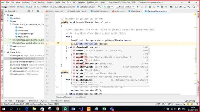Open Microsoft Word from the taskbar
The height and width of the screenshot is (112, 200).
[73, 109]
